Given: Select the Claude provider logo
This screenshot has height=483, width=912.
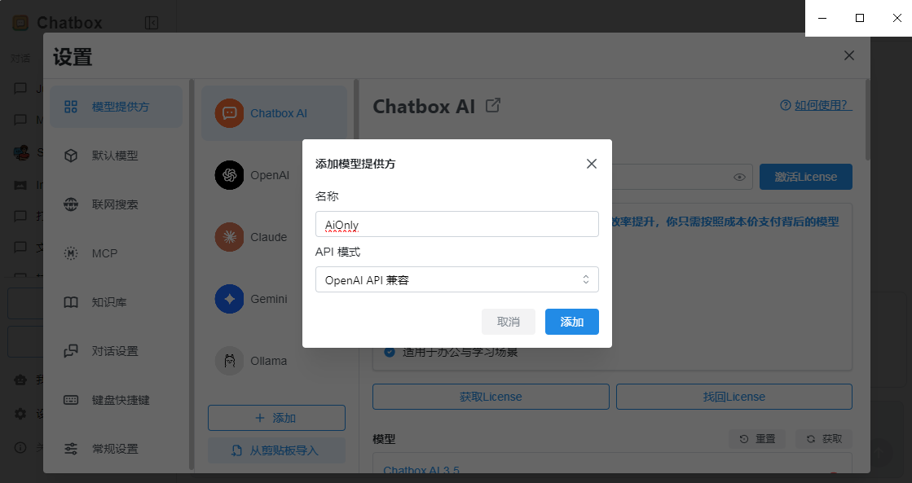Looking at the screenshot, I should pos(229,237).
